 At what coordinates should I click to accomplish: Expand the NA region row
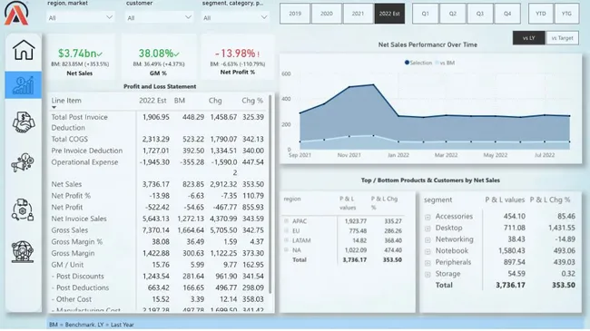click(x=286, y=249)
